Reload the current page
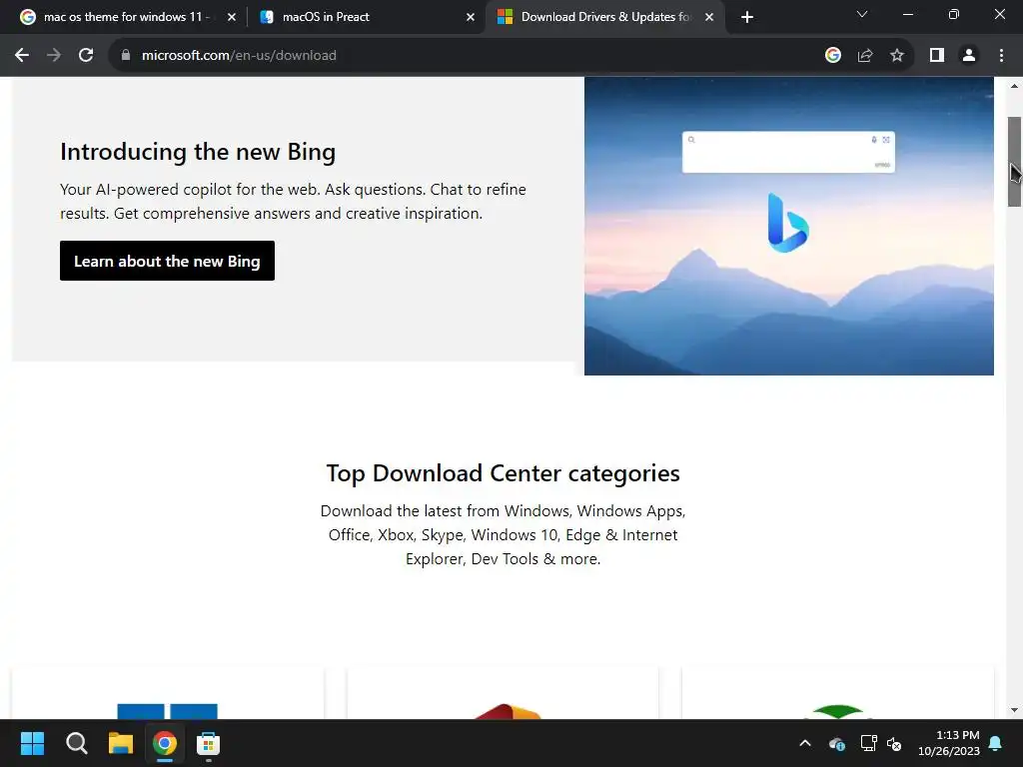1023x767 pixels. pyautogui.click(x=86, y=56)
